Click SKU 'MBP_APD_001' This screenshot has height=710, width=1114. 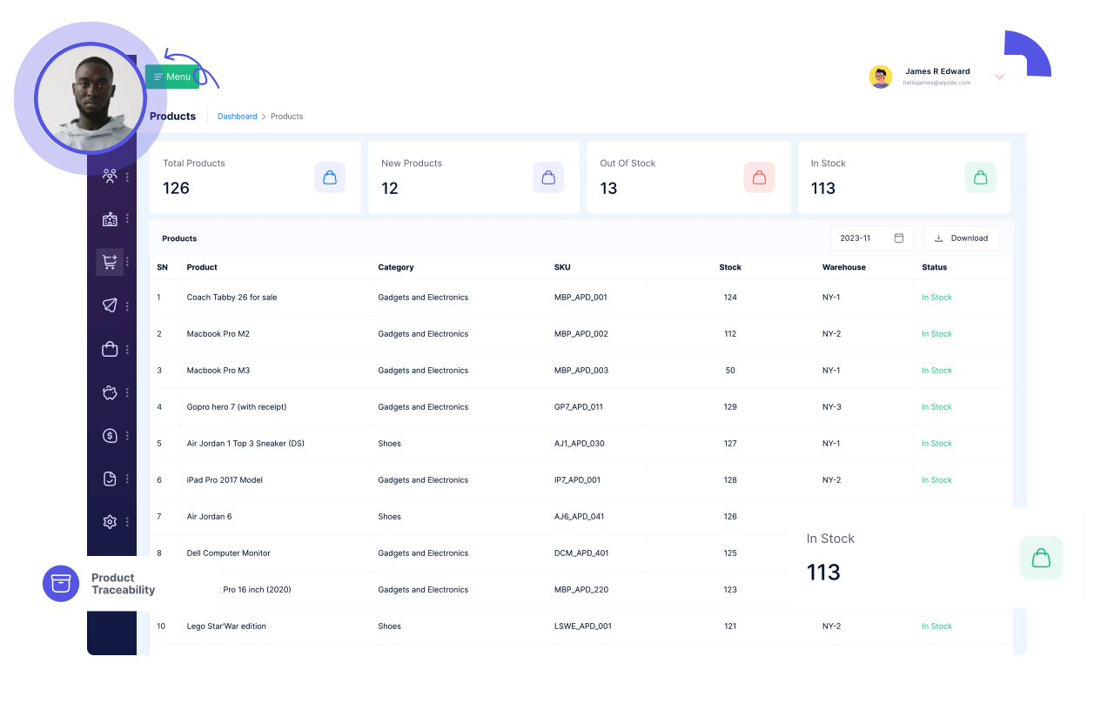tap(580, 298)
